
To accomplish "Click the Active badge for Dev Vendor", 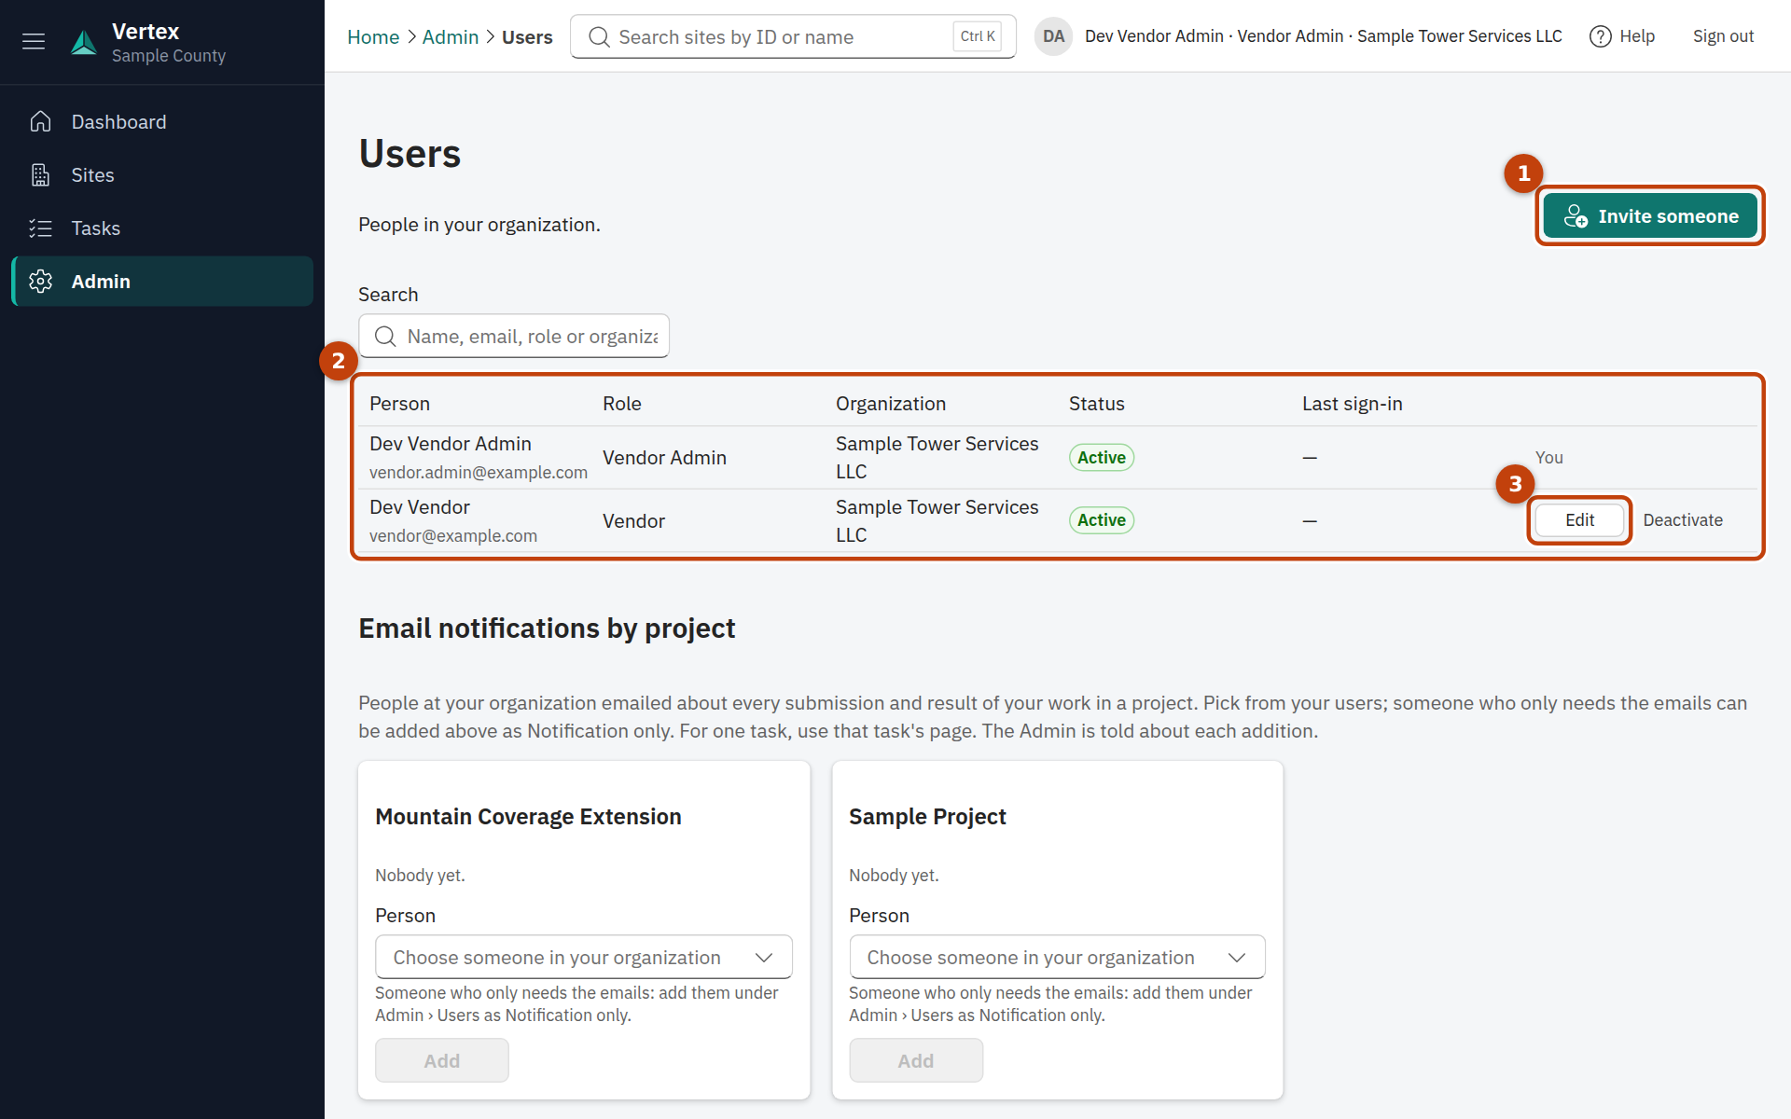I will click(1102, 520).
